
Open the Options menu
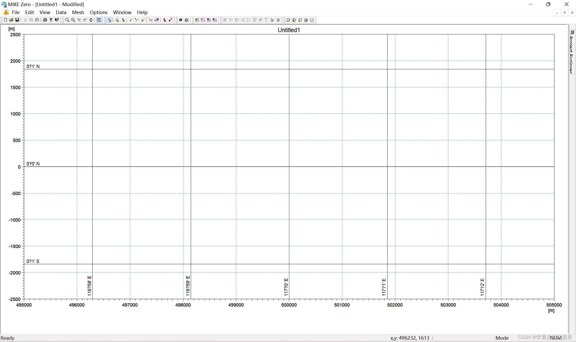[x=98, y=12]
